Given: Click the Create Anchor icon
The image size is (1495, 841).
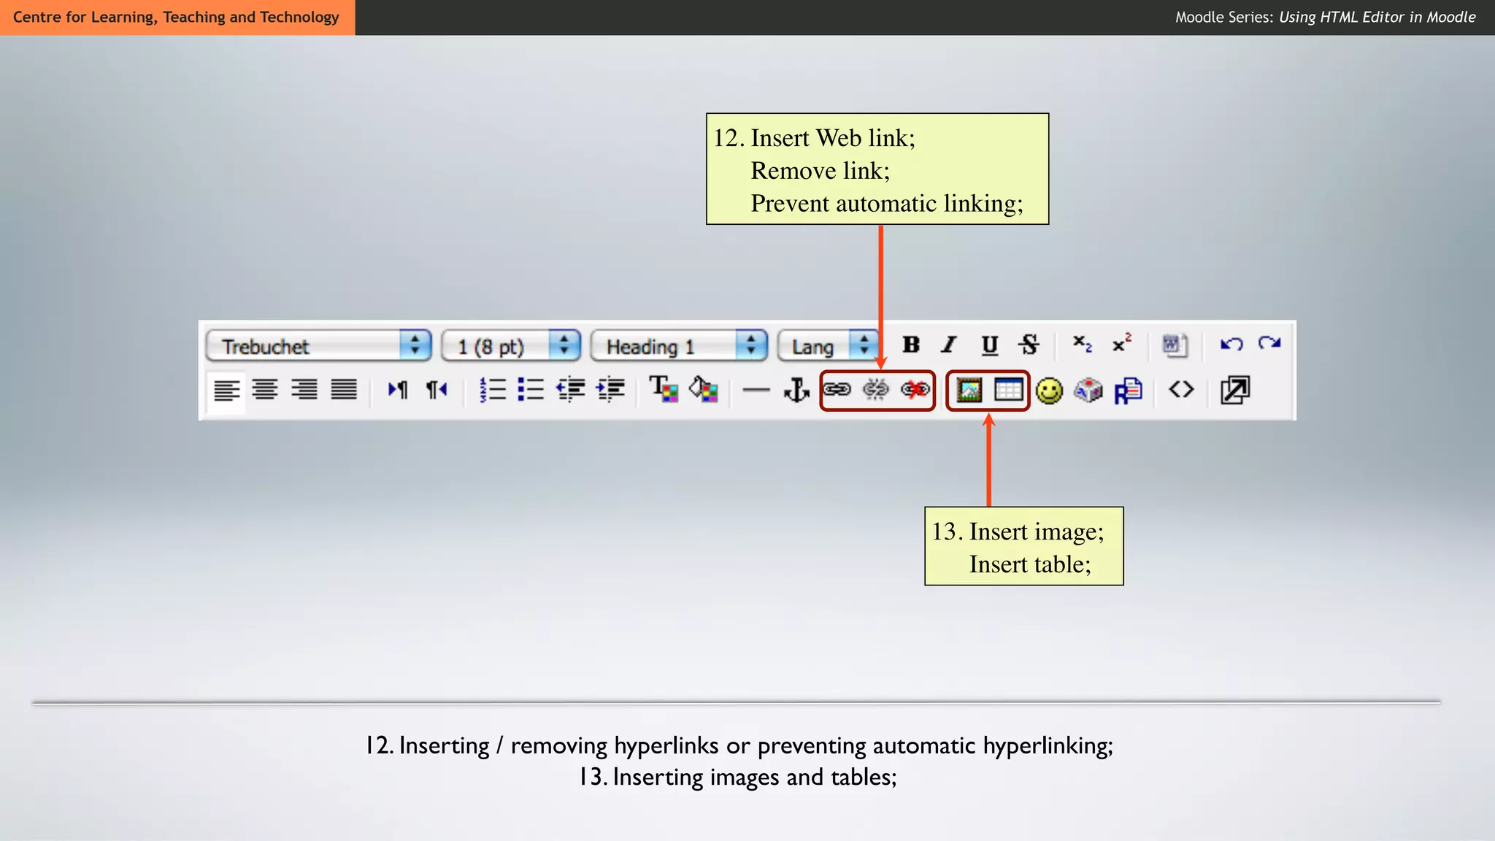Looking at the screenshot, I should [796, 391].
